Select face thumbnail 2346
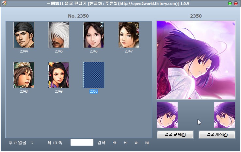241x152 pixels. point(94,35)
